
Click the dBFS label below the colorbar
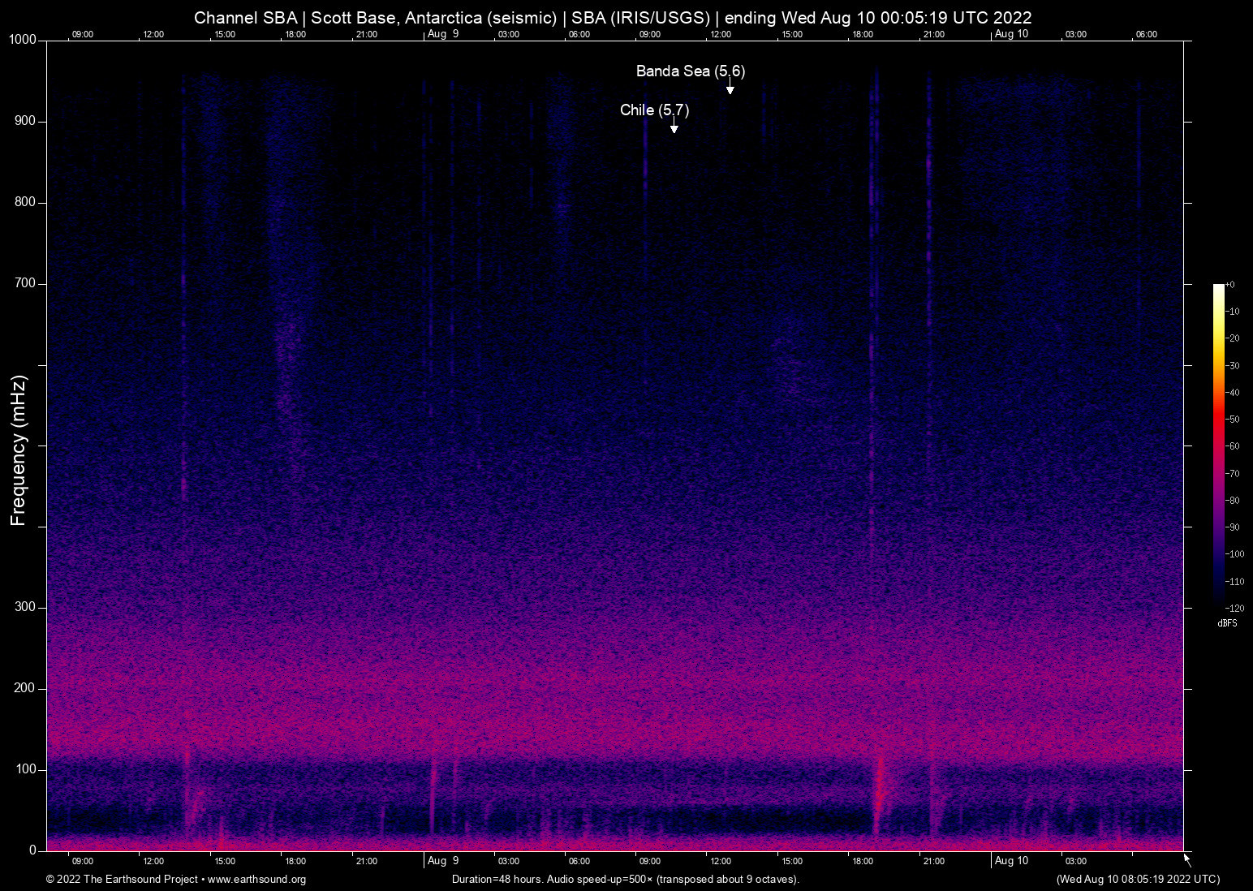coord(1227,623)
